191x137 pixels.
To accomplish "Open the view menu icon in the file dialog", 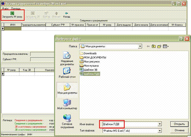I will (x=166, y=46).
